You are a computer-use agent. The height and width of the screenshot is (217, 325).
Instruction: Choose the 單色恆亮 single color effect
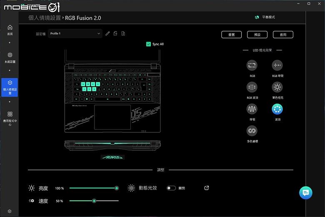(x=277, y=87)
